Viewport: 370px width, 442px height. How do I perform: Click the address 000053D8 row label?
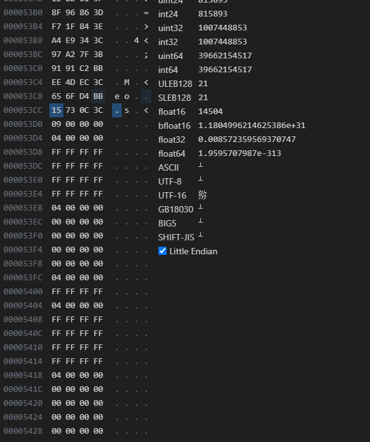pyautogui.click(x=23, y=152)
